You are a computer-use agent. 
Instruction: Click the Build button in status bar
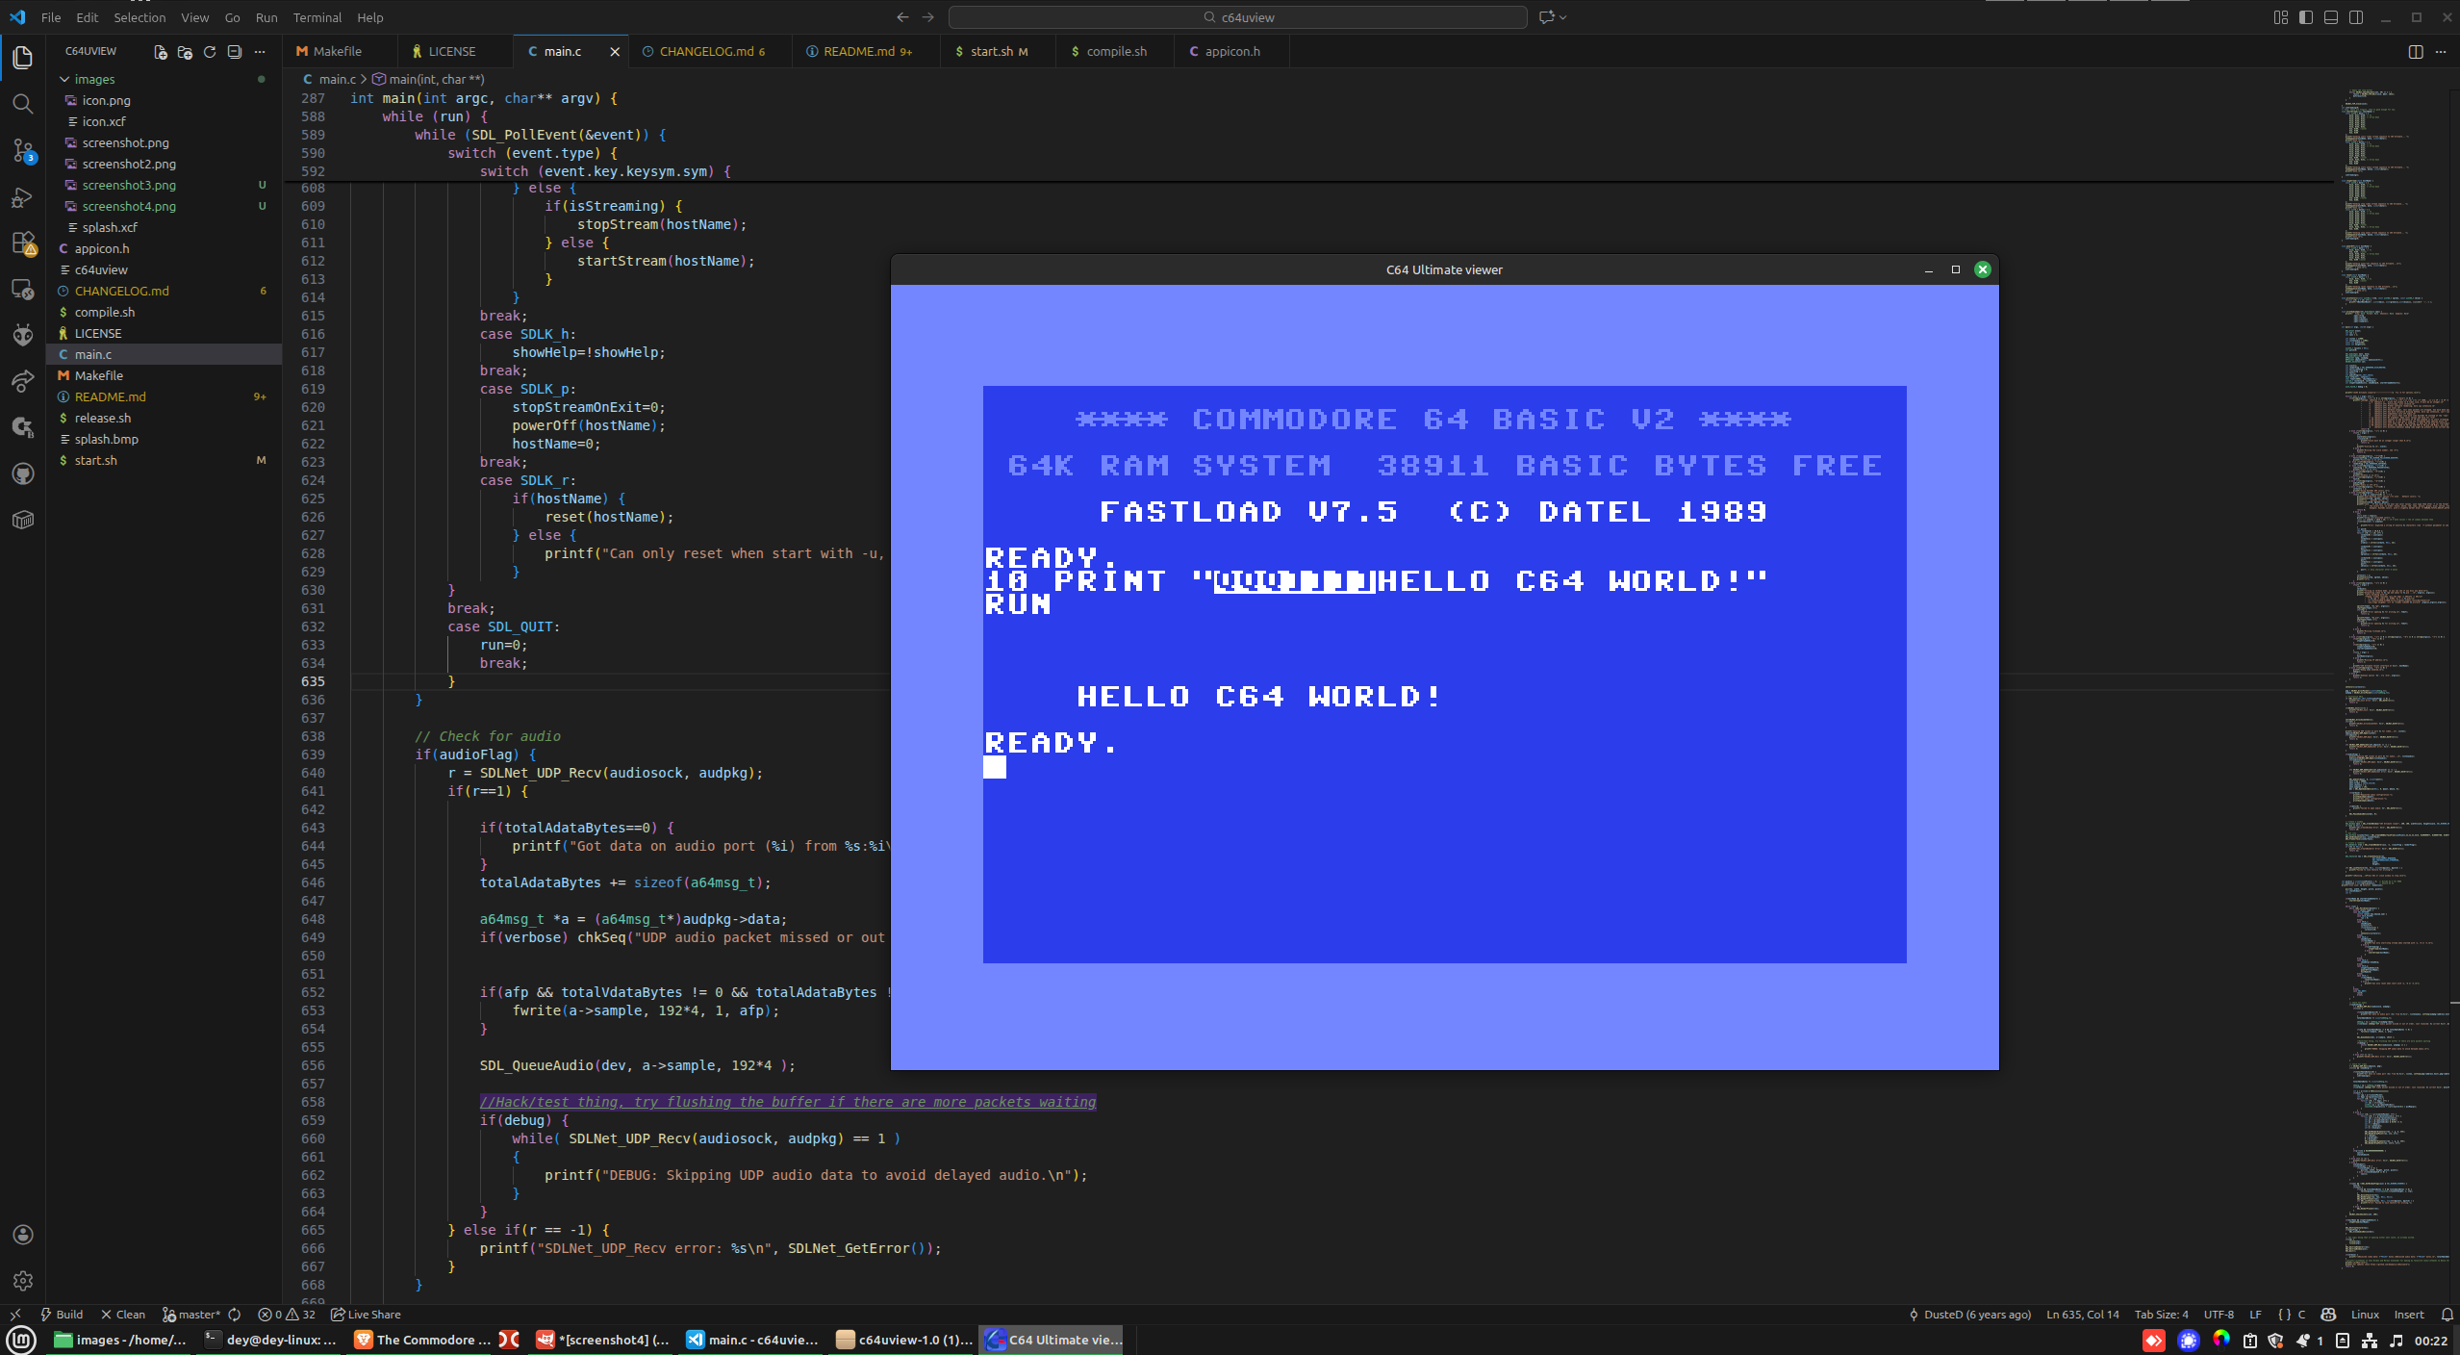tap(62, 1315)
